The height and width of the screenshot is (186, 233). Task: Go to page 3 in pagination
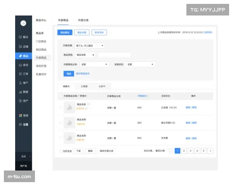[x=190, y=151]
